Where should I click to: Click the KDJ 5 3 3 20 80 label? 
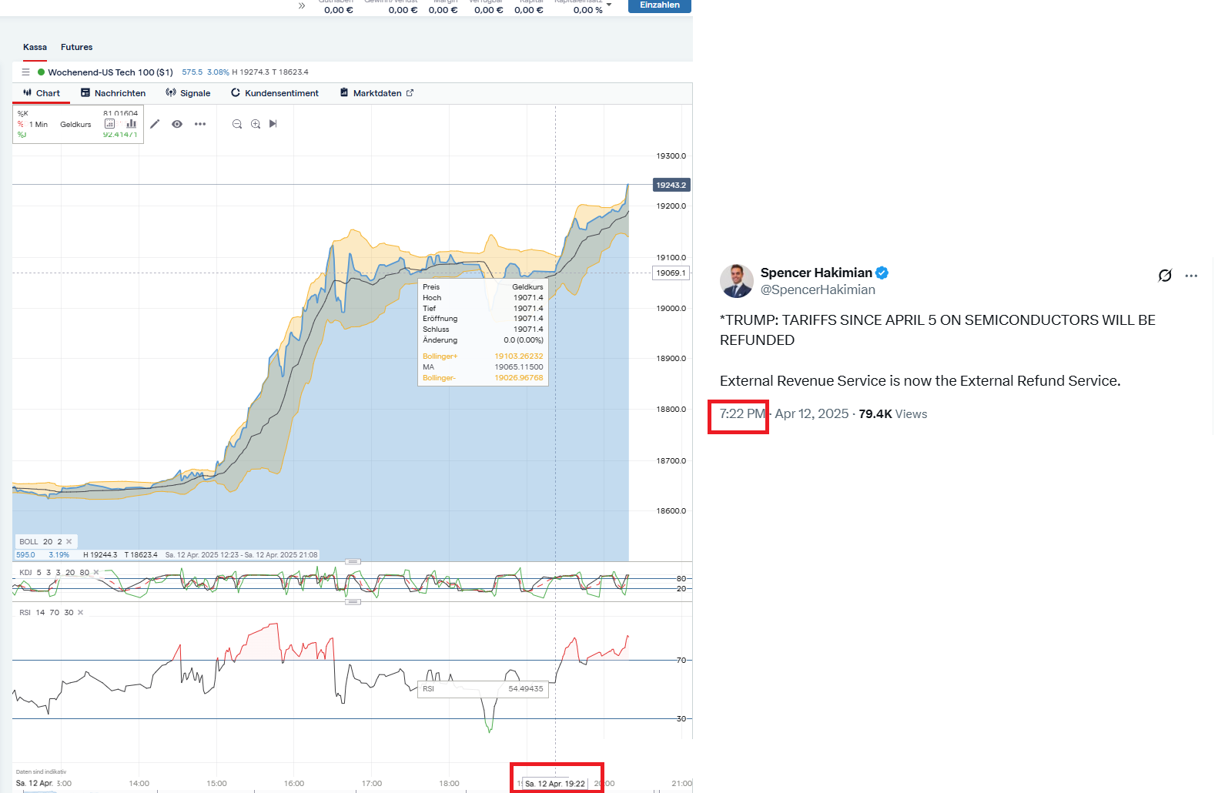coord(54,573)
